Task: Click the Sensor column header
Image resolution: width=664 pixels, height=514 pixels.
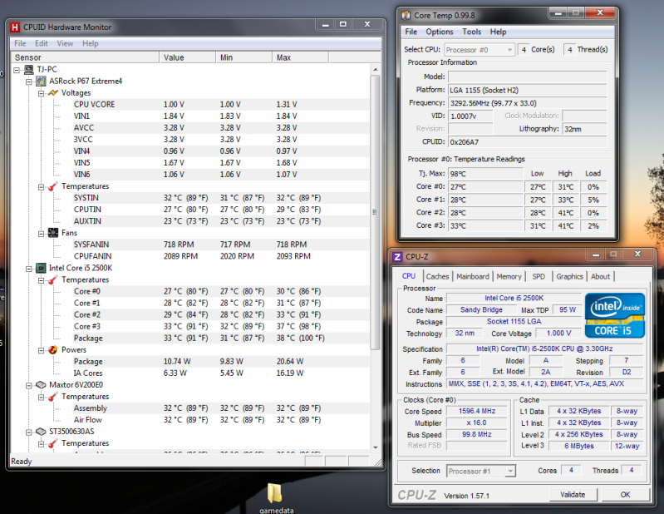Action: (85, 57)
